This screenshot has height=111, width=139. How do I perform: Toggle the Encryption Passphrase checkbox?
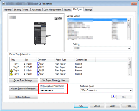[x=41, y=86]
